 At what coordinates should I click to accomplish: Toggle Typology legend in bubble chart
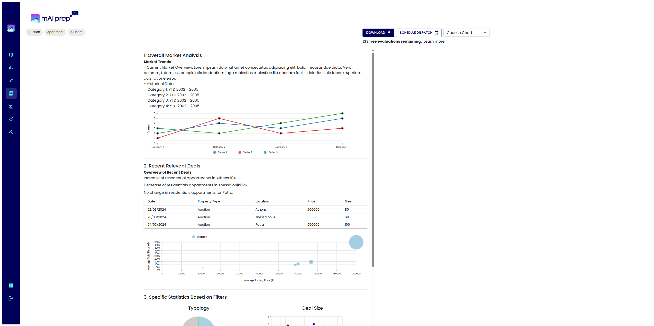[199, 237]
